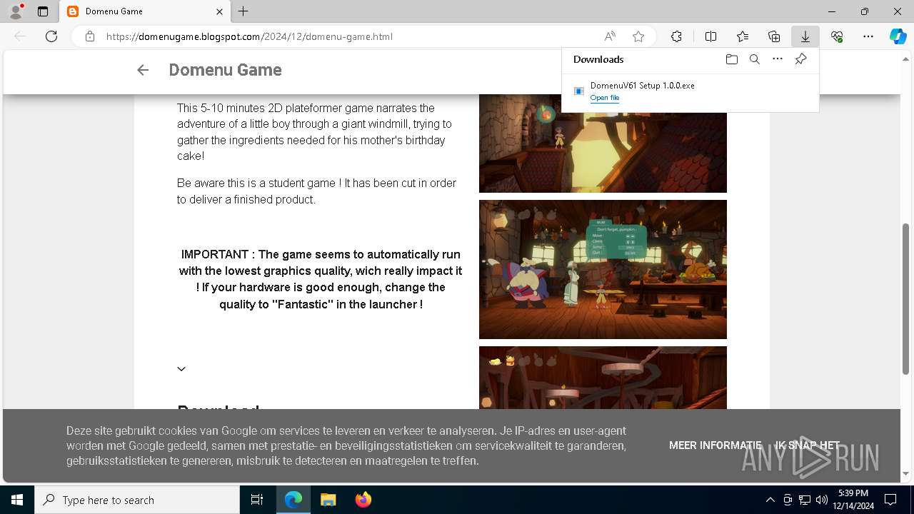The image size is (914, 514).
Task: Open more options in Downloads panel
Action: 778,59
